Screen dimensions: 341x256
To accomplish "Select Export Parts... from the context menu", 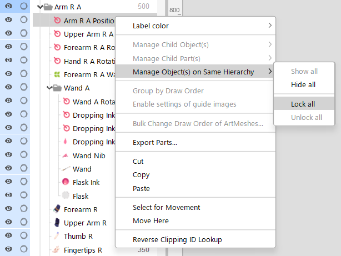I will point(155,143).
